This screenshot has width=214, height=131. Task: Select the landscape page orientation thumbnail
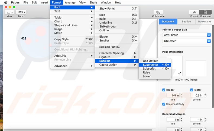(x=196, y=68)
